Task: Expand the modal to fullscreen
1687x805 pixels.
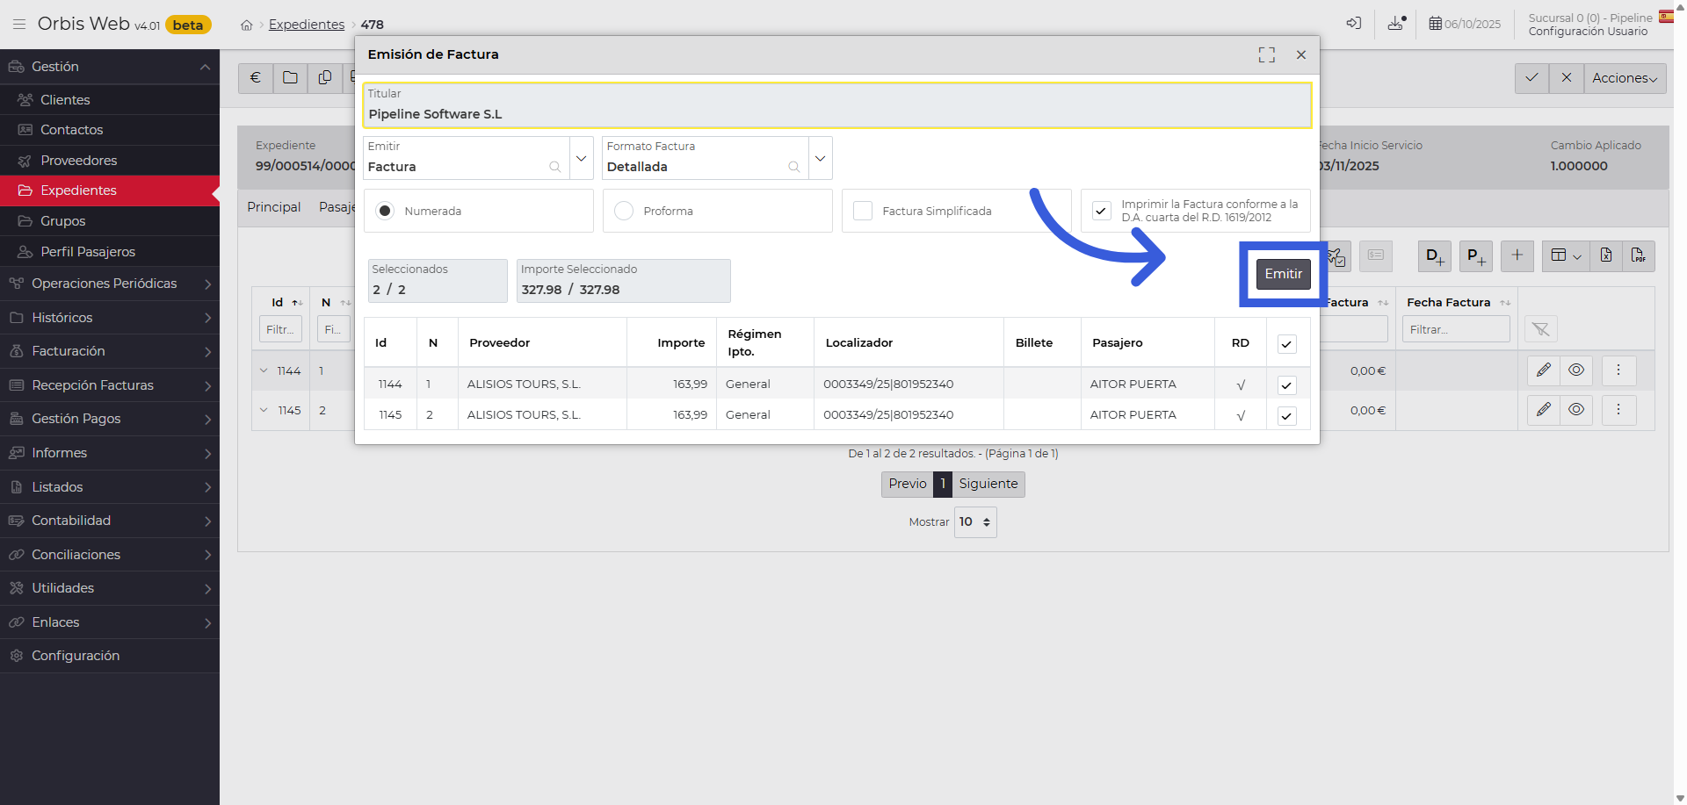Action: click(1266, 54)
